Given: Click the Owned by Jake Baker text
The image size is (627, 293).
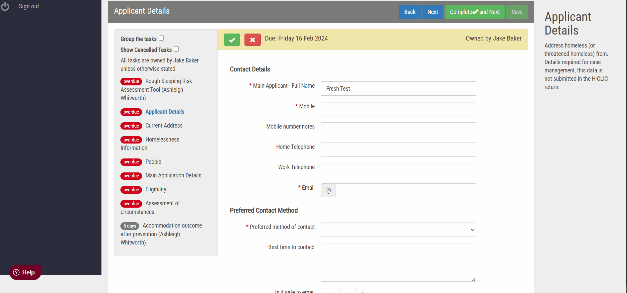Looking at the screenshot, I should click(x=494, y=38).
